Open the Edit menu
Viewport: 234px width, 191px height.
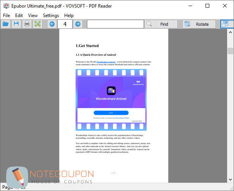(19, 16)
